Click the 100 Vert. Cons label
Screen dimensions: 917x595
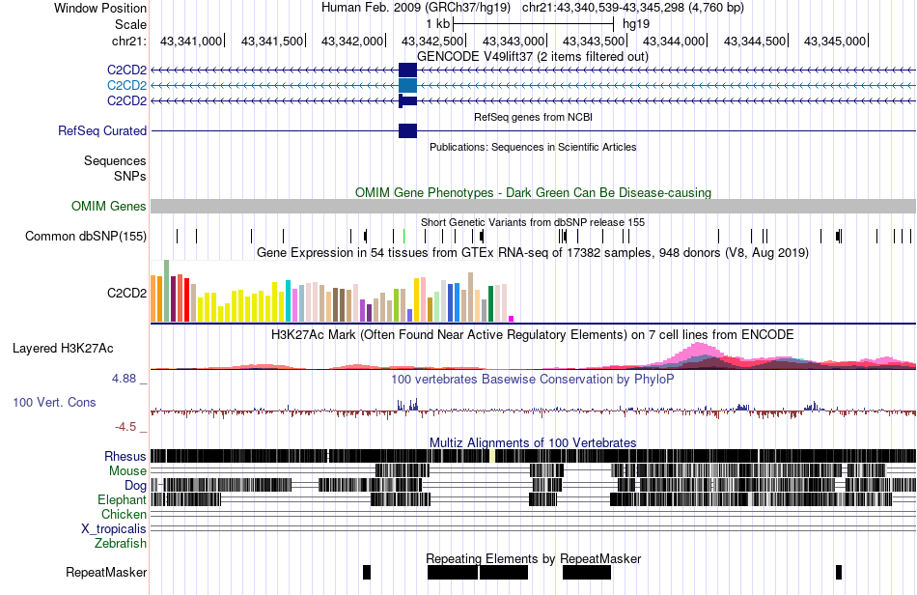[x=54, y=403]
